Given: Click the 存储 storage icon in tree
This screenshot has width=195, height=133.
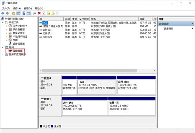Looking at the screenshot, I should (x=6, y=47).
